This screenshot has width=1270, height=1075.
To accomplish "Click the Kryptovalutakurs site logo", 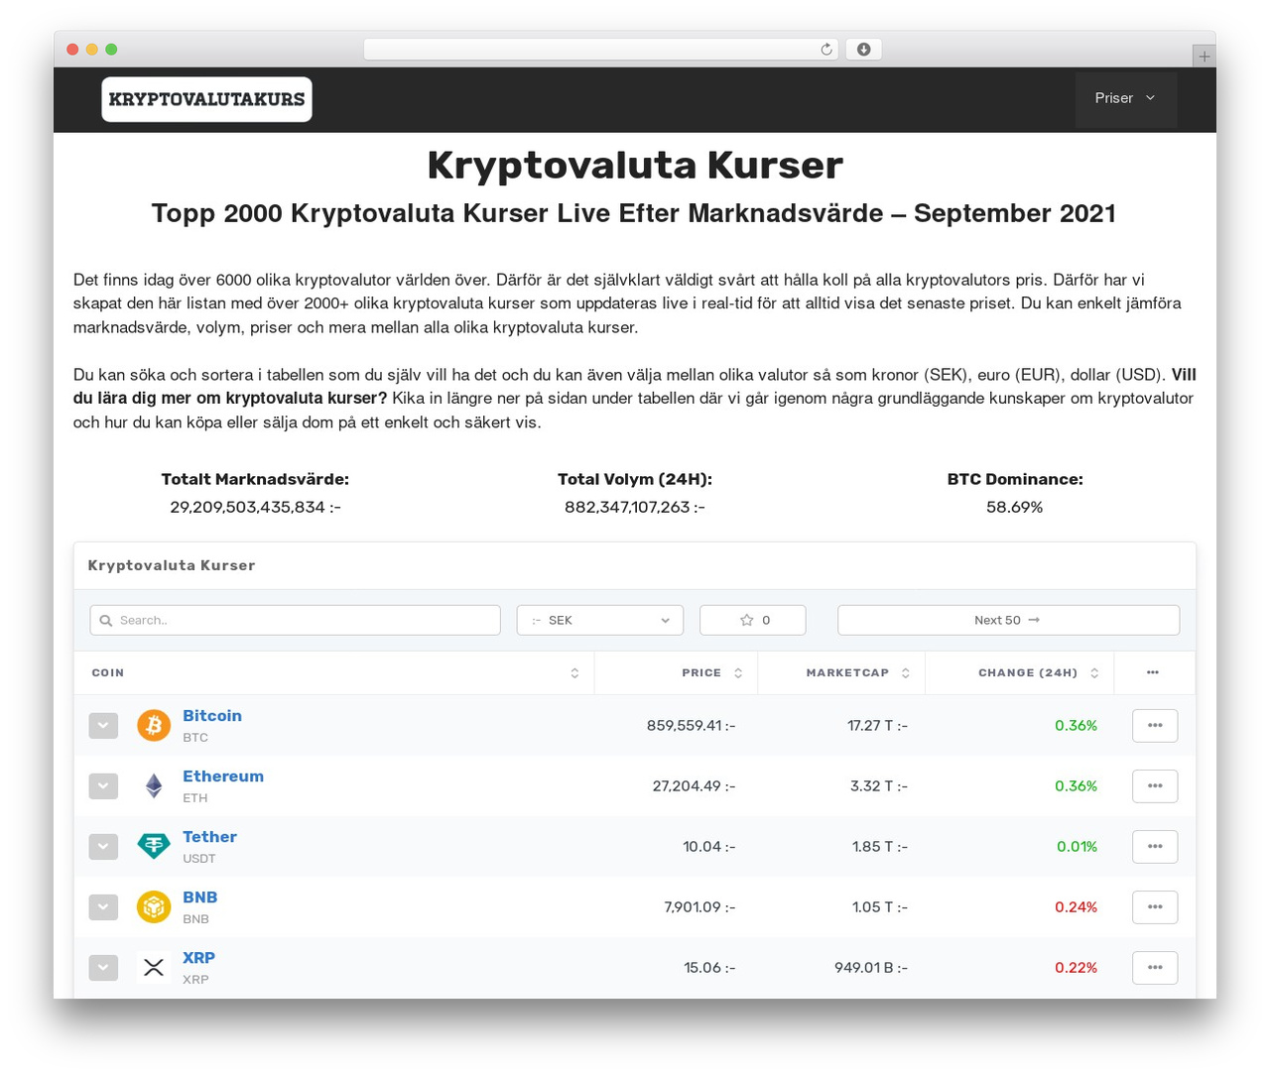I will pyautogui.click(x=206, y=99).
